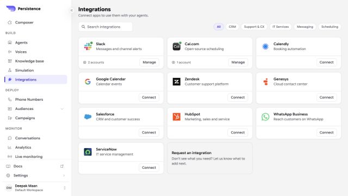Viewport: 348px width, 196px height.
Task: Connect the ServiceNow integration
Action: coord(149,168)
